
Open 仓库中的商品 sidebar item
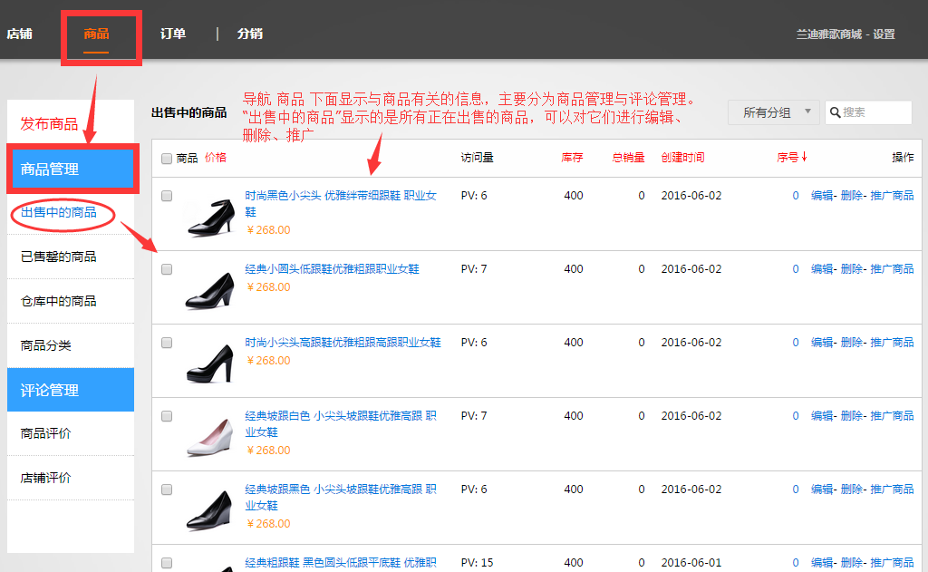[59, 301]
